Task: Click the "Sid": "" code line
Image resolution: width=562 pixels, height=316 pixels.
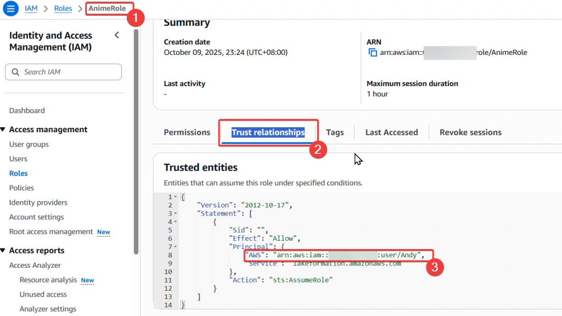Action: point(249,230)
